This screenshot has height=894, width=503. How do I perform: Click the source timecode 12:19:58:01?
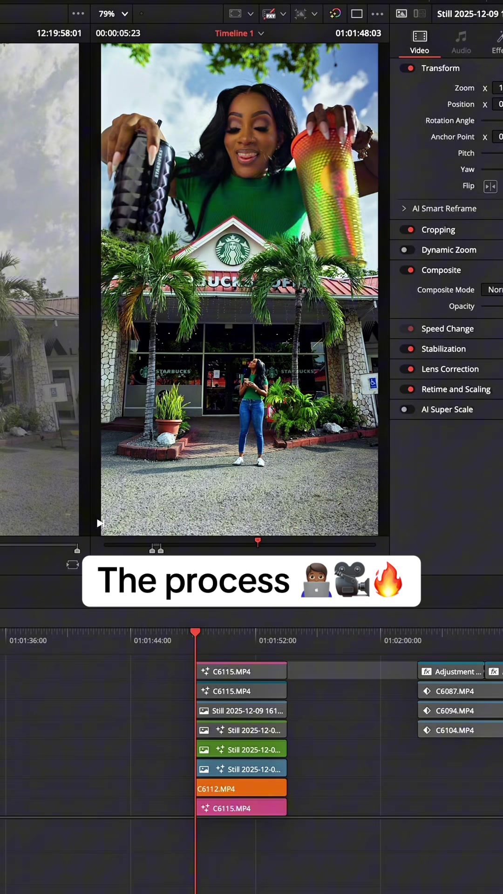pyautogui.click(x=59, y=33)
